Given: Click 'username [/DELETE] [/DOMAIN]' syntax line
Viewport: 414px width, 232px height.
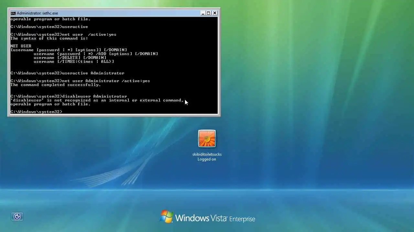Looking at the screenshot, I should click(x=70, y=58).
